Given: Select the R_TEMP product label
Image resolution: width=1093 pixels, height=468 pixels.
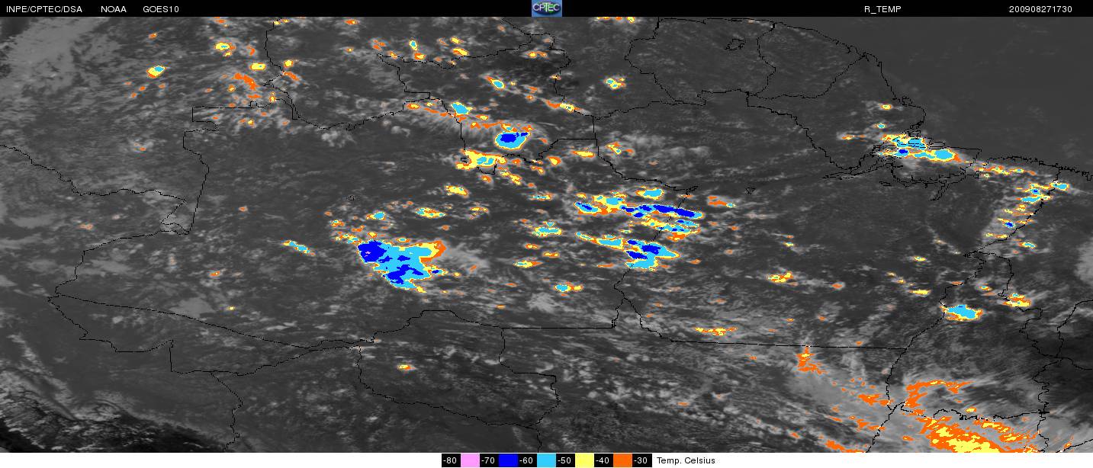Looking at the screenshot, I should [882, 9].
